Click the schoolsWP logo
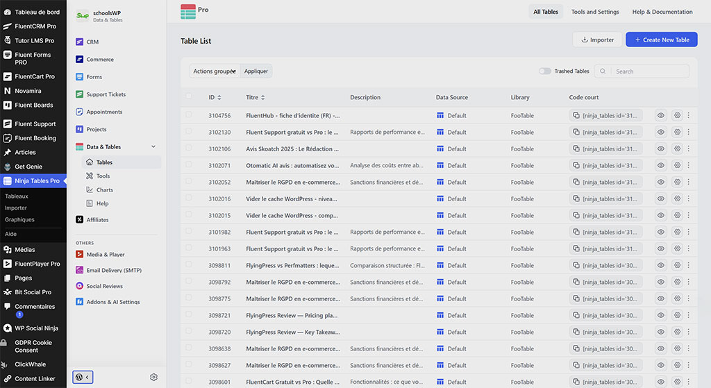The height and width of the screenshot is (388, 711). pyautogui.click(x=83, y=16)
